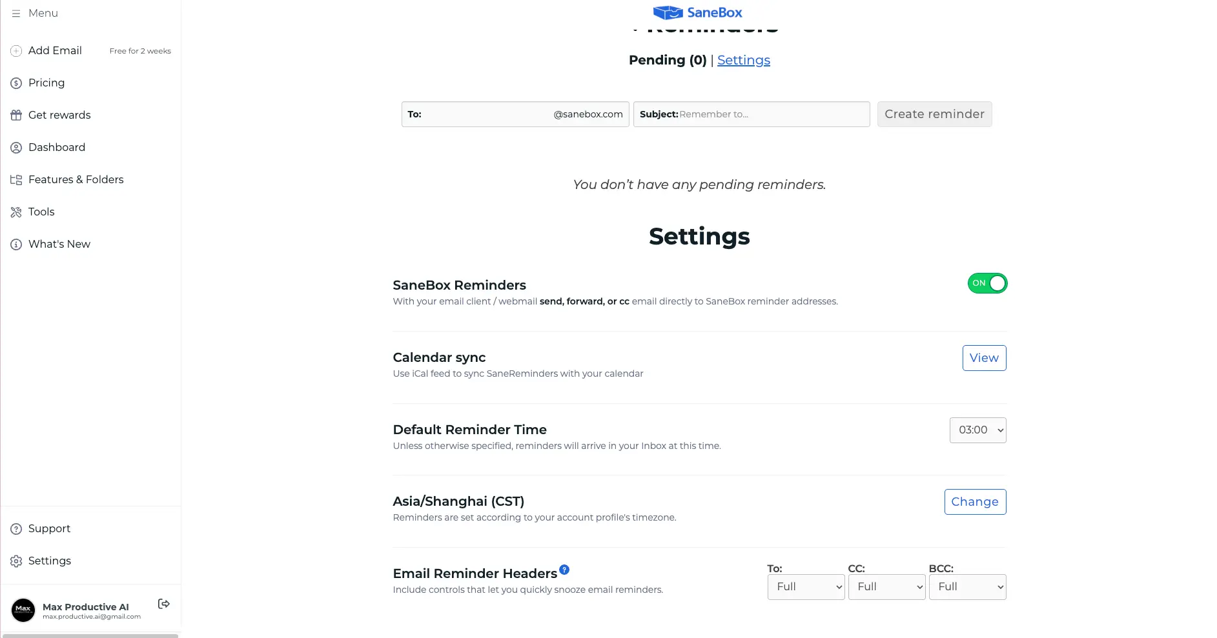Click the Get rewards gift icon
The width and height of the screenshot is (1217, 638).
tap(16, 115)
